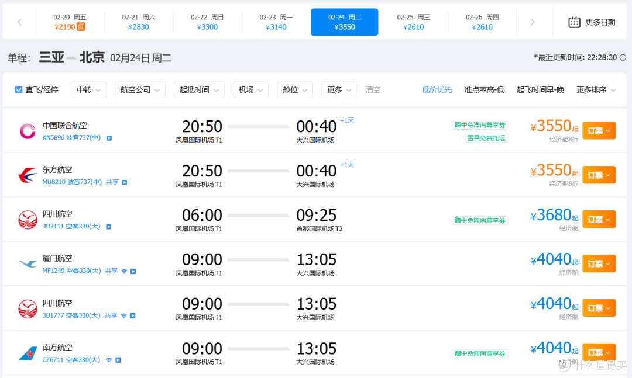Click MU8210 波音737(中) flight link
This screenshot has height=378, width=632.
[72, 182]
